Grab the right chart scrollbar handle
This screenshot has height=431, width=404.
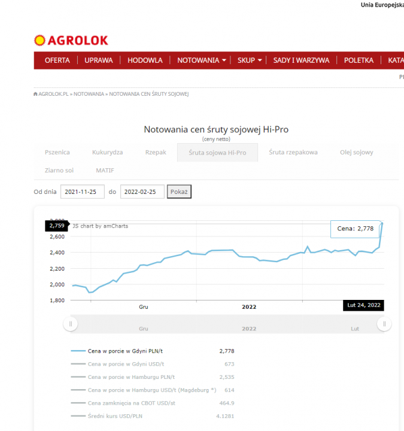[384, 324]
